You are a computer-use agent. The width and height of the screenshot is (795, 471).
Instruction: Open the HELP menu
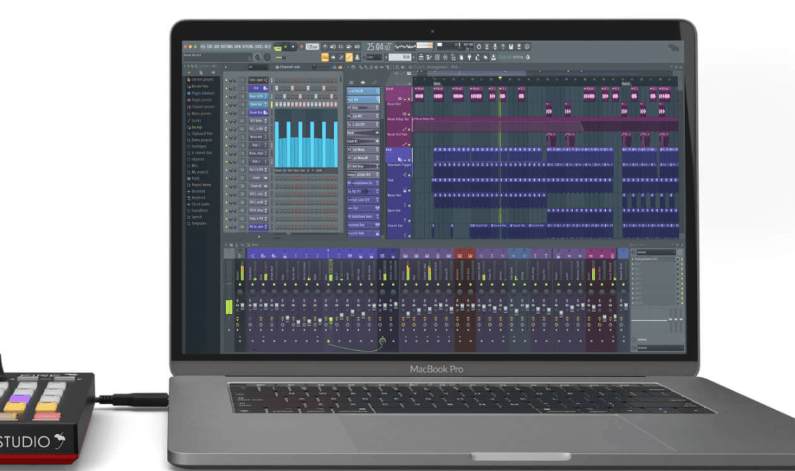(268, 47)
